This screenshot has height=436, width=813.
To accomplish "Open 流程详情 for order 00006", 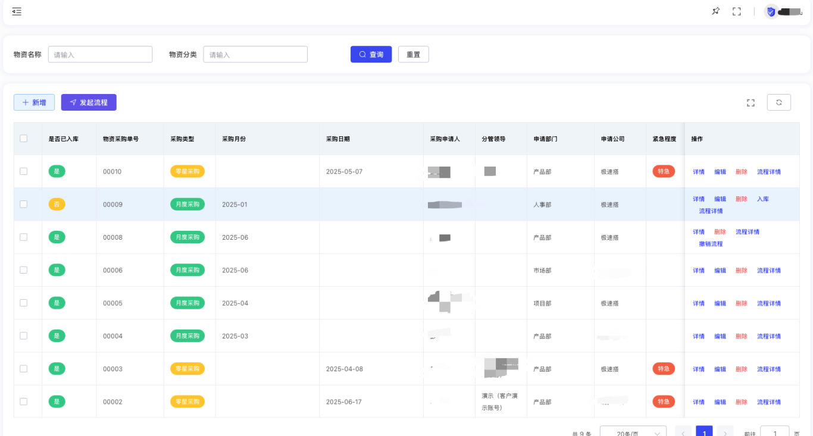I will click(x=769, y=271).
